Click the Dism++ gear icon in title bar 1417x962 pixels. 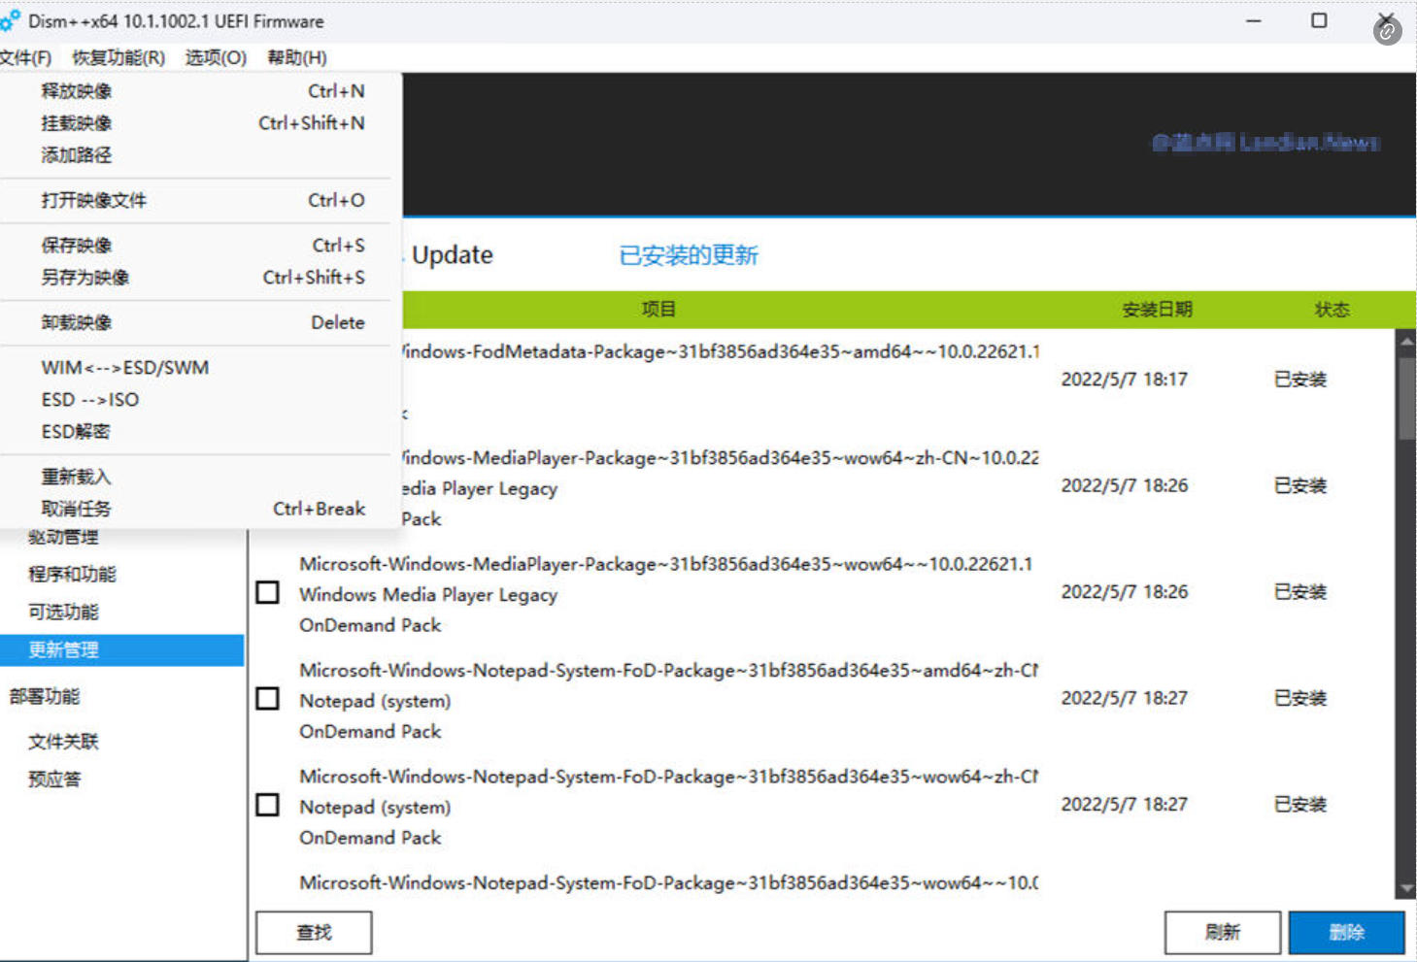[11, 20]
